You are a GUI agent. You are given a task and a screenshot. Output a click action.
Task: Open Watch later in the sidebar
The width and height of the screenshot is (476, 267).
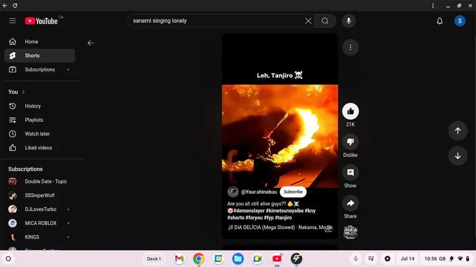40,134
